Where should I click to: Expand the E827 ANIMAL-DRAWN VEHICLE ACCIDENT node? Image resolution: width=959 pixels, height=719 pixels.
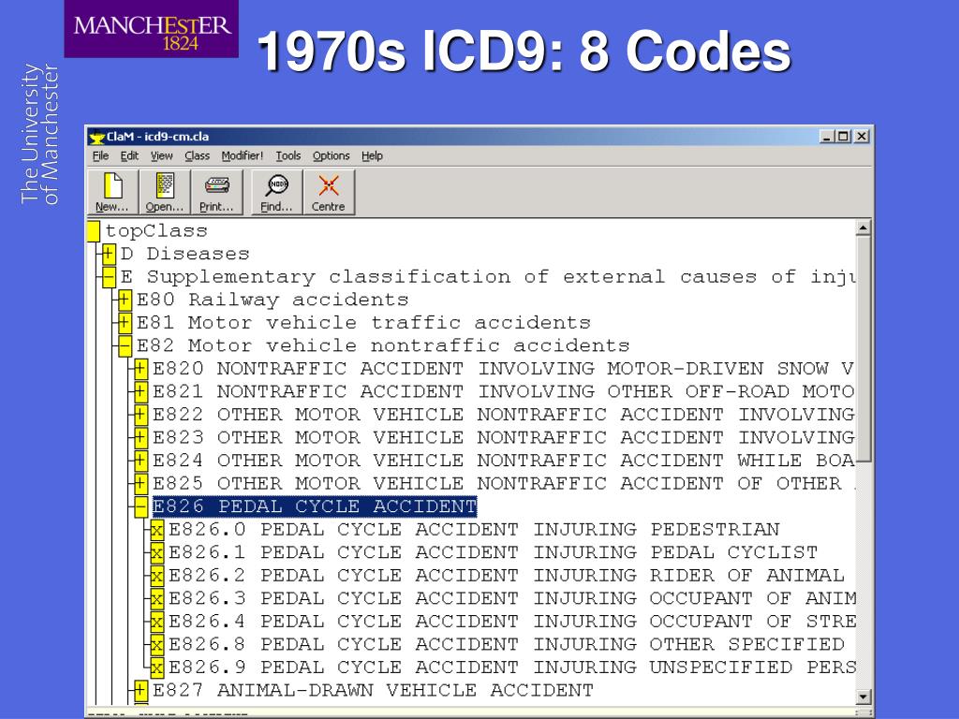[140, 691]
